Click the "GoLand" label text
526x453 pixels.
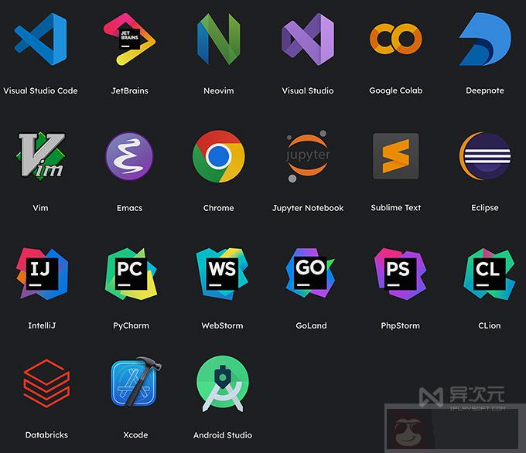(311, 325)
